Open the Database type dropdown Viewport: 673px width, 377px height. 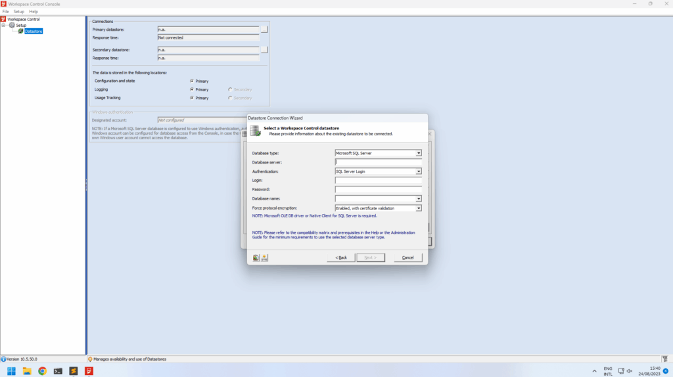point(418,153)
